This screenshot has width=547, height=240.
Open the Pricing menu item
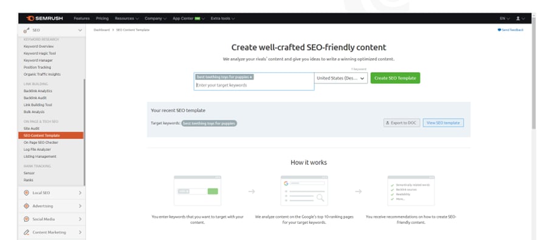pos(102,18)
